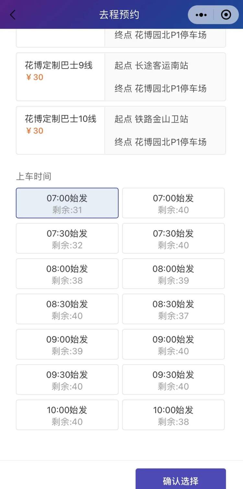Pick 09:00始发 slot with 40 remaining

click(x=173, y=344)
